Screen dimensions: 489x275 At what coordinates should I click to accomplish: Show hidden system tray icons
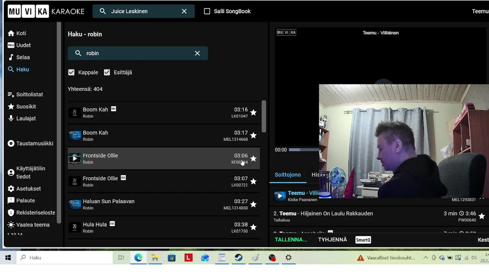426,258
